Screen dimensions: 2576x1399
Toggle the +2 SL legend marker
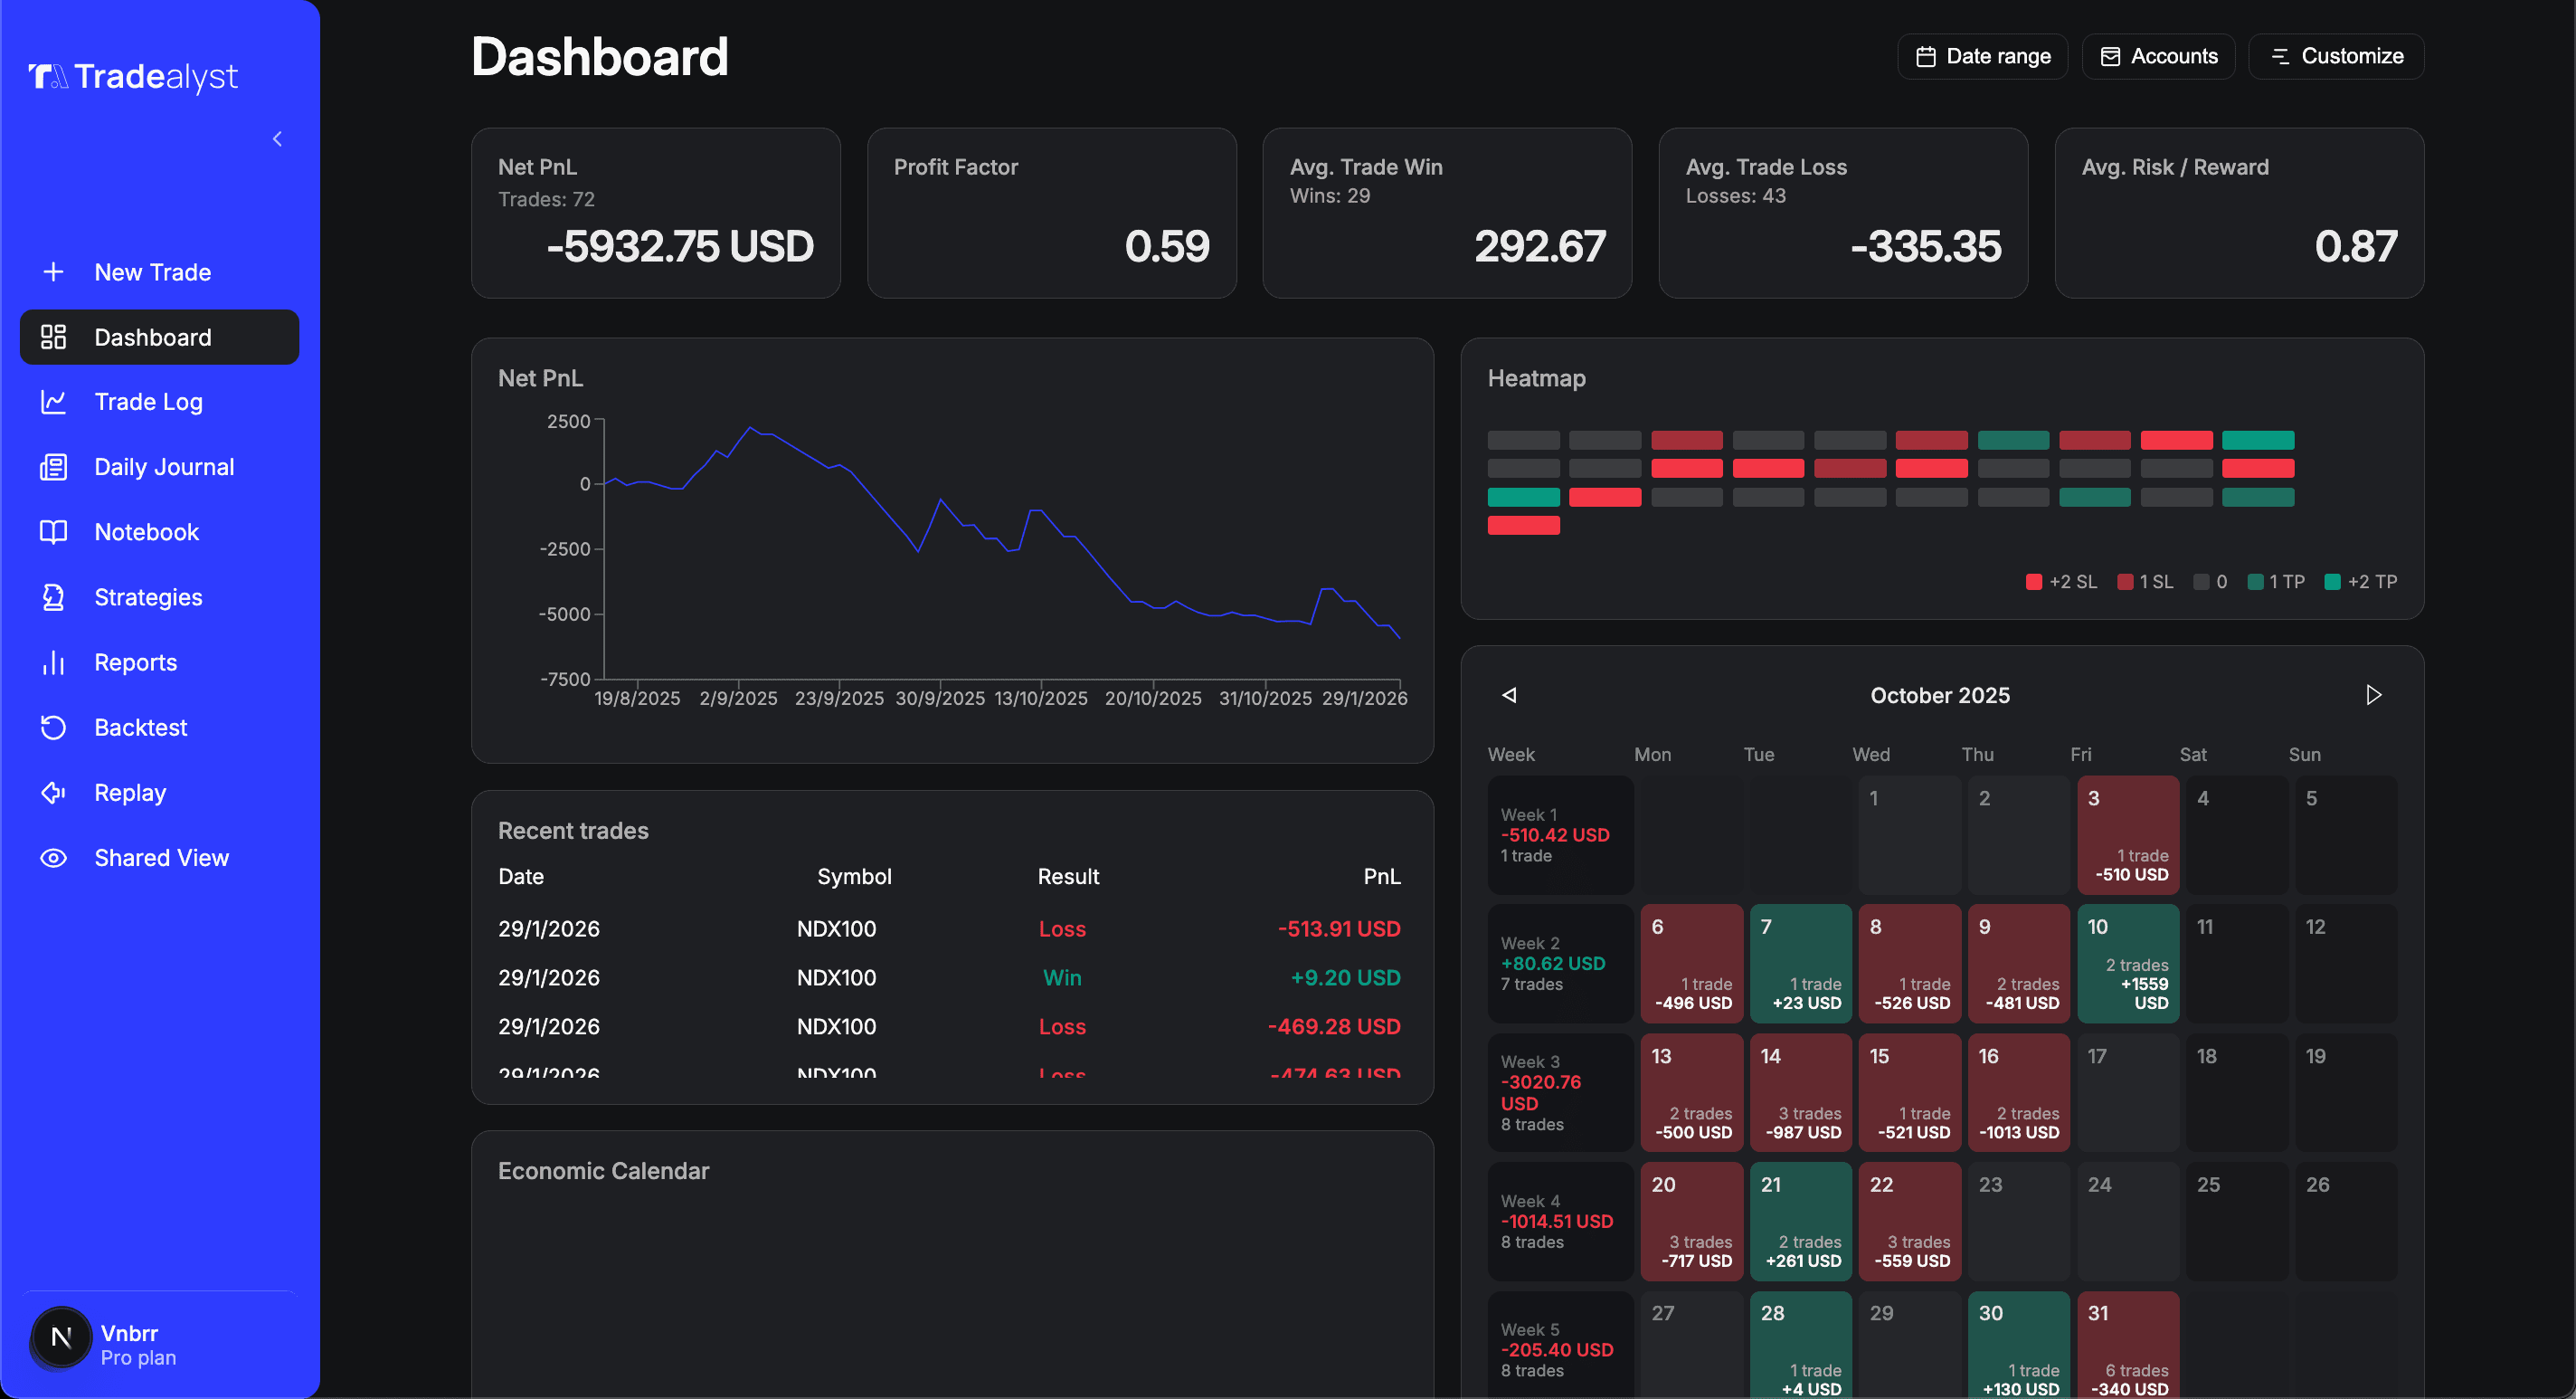pos(2034,582)
